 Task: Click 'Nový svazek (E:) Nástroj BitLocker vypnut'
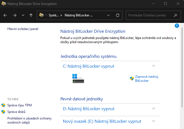point(102,121)
